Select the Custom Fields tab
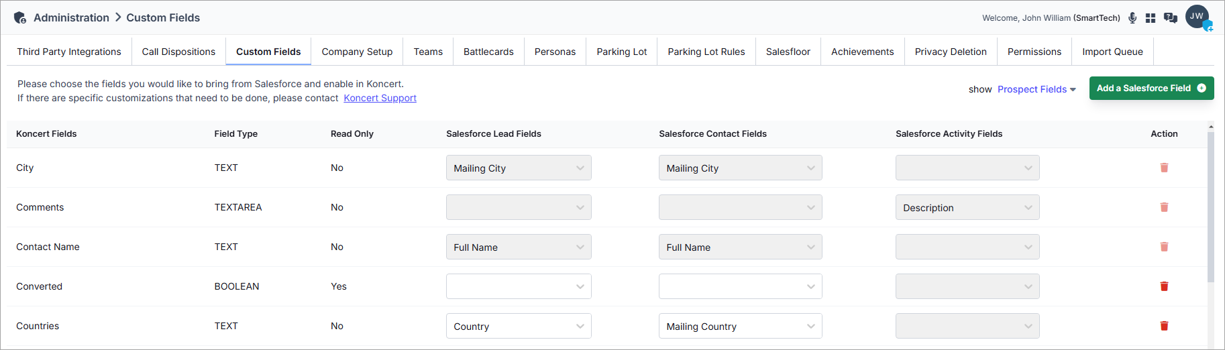The image size is (1225, 350). pos(268,52)
